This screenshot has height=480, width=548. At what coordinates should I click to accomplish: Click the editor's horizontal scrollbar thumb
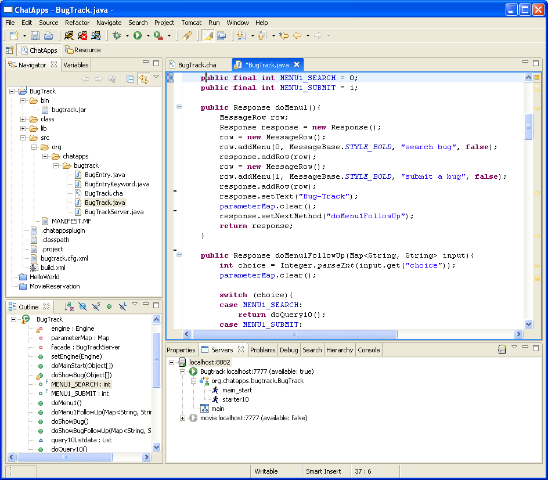click(x=295, y=334)
